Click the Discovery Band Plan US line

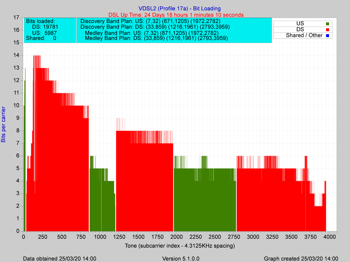tap(150, 21)
